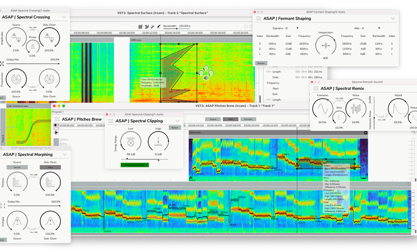Select the Formant tab in Pitches Brew

[x=248, y=119]
